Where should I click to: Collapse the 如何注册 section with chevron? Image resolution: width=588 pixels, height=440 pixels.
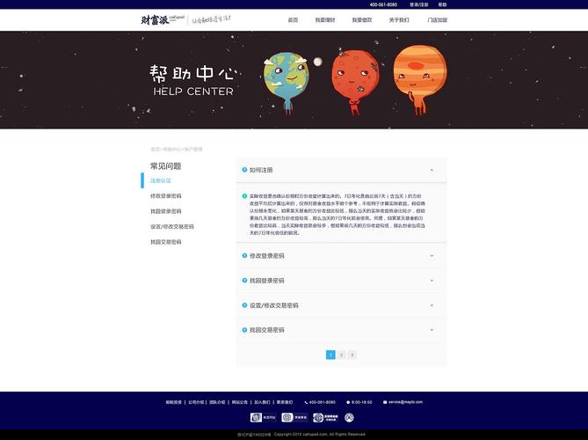coord(432,170)
